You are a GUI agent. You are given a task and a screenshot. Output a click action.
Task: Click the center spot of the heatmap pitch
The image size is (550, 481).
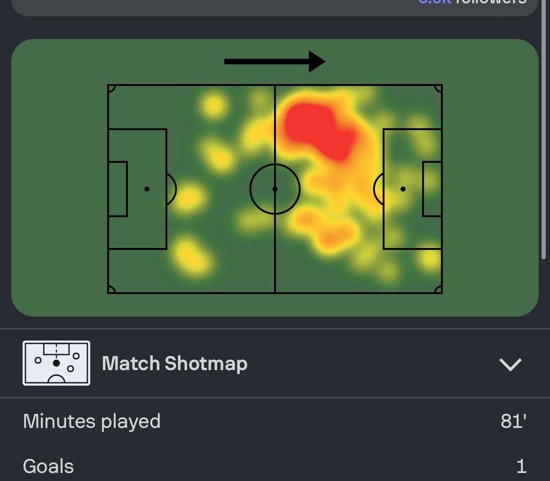(x=275, y=189)
